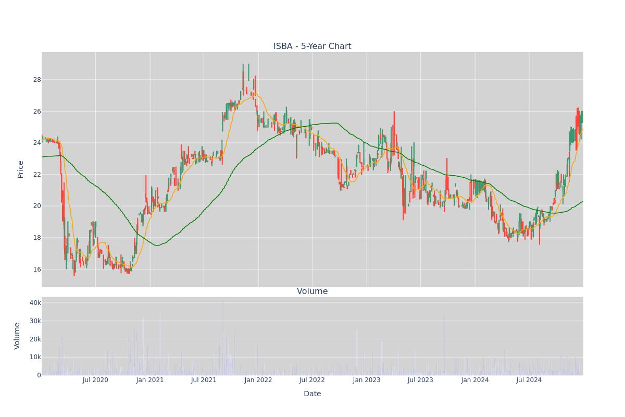
Task: Click the 'Jul 2023' date tick label
Action: click(x=420, y=380)
